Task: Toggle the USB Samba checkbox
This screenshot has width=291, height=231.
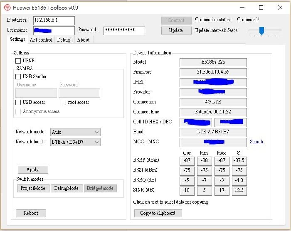Action: [18, 76]
